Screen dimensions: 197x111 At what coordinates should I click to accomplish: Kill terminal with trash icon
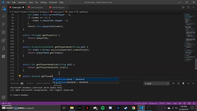click(183, 83)
